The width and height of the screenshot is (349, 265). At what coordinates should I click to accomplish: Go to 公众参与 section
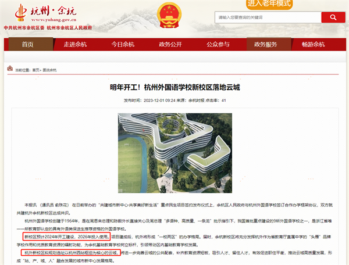(x=218, y=44)
